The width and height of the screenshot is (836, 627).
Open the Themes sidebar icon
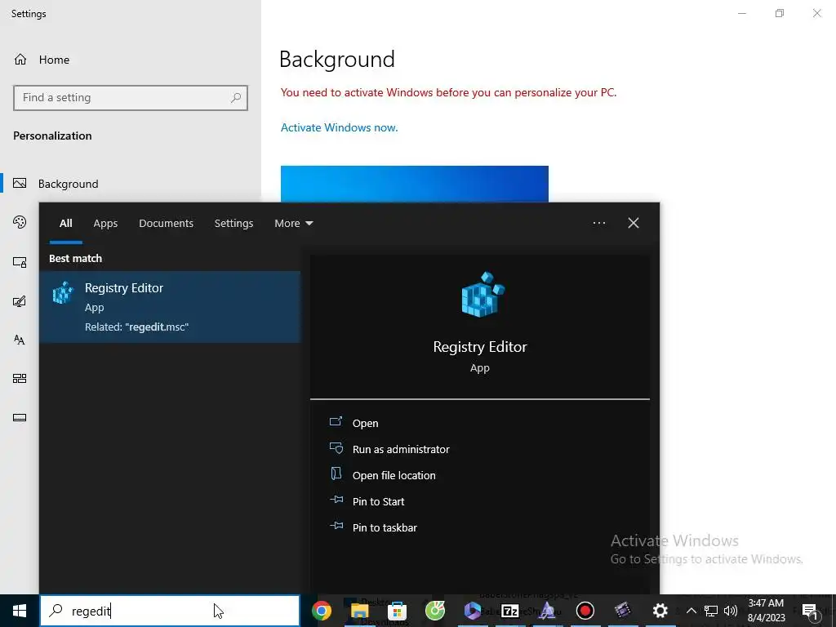tap(20, 301)
